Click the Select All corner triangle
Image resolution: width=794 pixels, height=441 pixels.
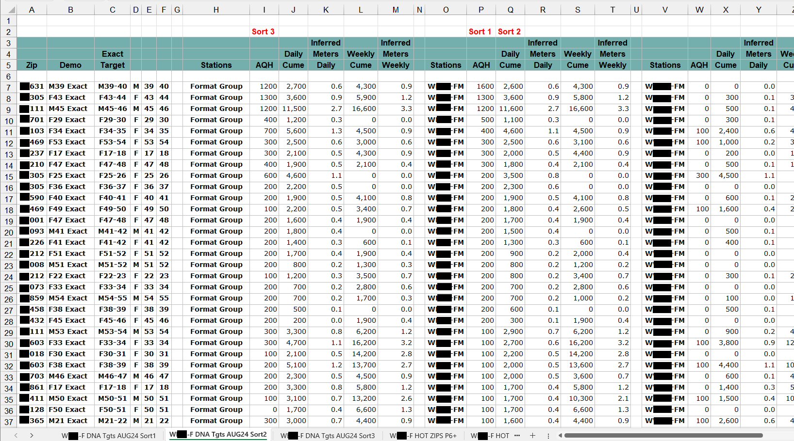[12, 10]
